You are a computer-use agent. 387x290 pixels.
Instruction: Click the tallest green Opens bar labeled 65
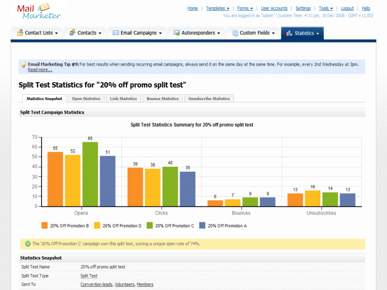[x=90, y=174]
